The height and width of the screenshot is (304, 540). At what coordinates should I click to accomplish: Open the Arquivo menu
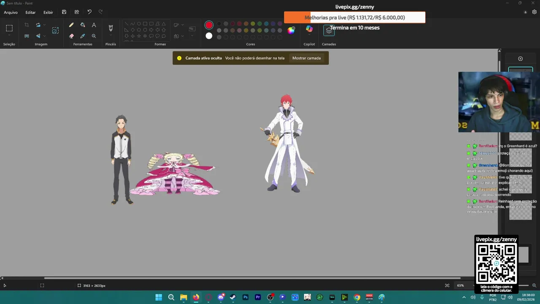[11, 12]
